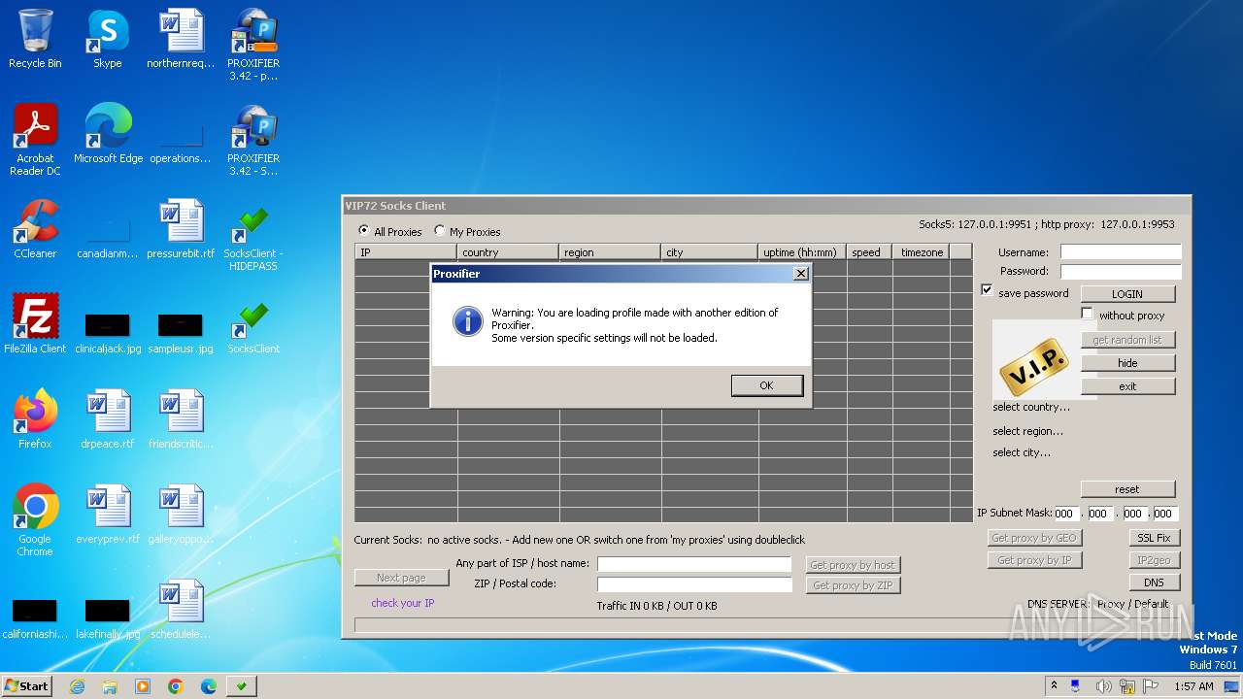The height and width of the screenshot is (699, 1243).
Task: Click the Password input field
Action: point(1120,271)
